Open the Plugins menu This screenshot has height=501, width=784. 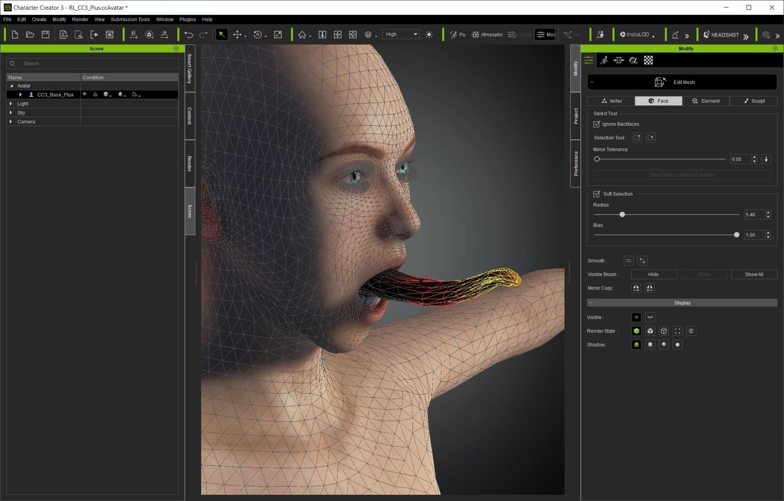187,19
